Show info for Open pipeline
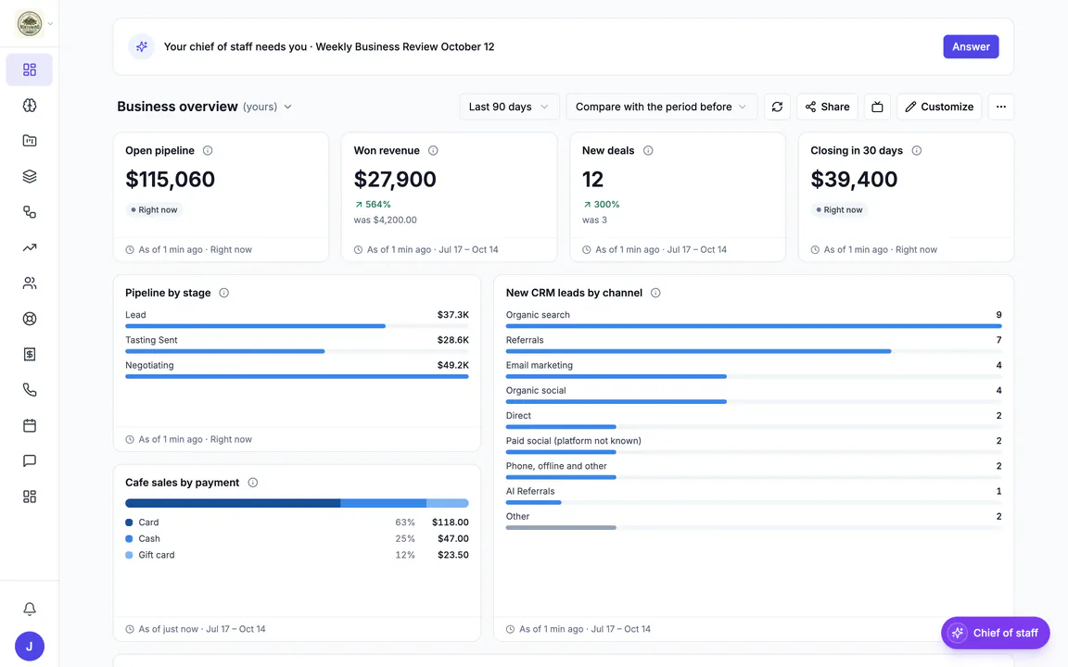The image size is (1068, 667). coord(208,150)
